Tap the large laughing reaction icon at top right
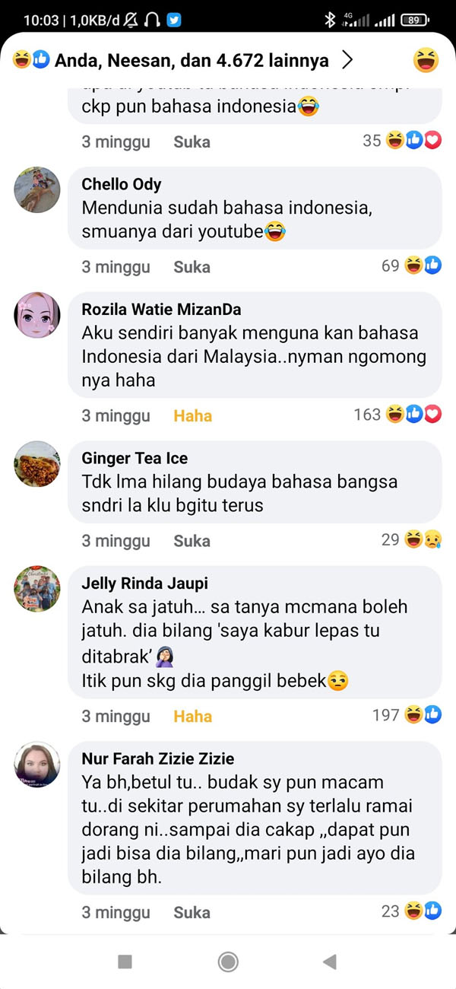456x989 pixels. click(x=426, y=60)
